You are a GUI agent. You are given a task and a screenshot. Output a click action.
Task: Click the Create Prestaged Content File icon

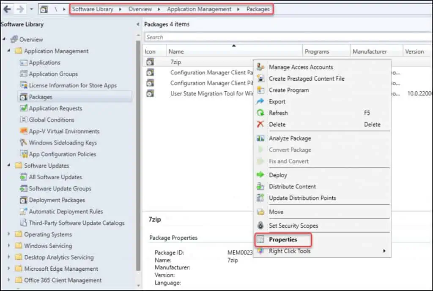[x=260, y=79]
